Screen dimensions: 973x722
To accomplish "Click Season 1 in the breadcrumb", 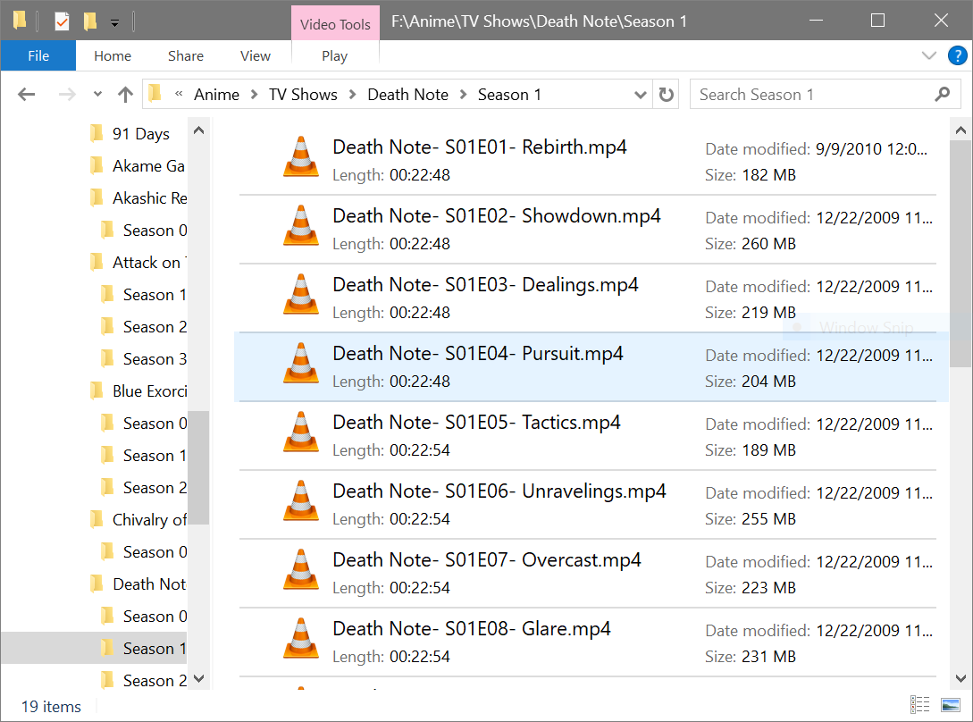I will point(509,95).
